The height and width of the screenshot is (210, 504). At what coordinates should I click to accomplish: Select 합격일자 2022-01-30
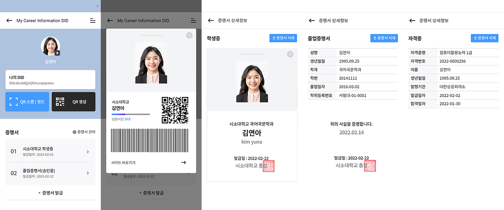point(450,104)
